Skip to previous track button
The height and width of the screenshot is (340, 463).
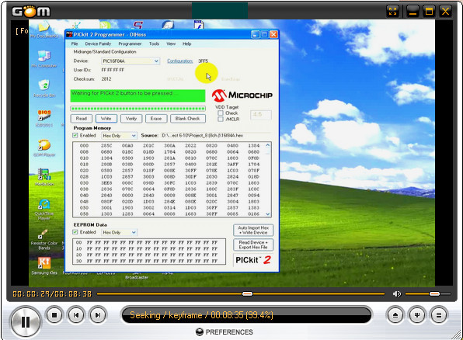[x=76, y=315]
